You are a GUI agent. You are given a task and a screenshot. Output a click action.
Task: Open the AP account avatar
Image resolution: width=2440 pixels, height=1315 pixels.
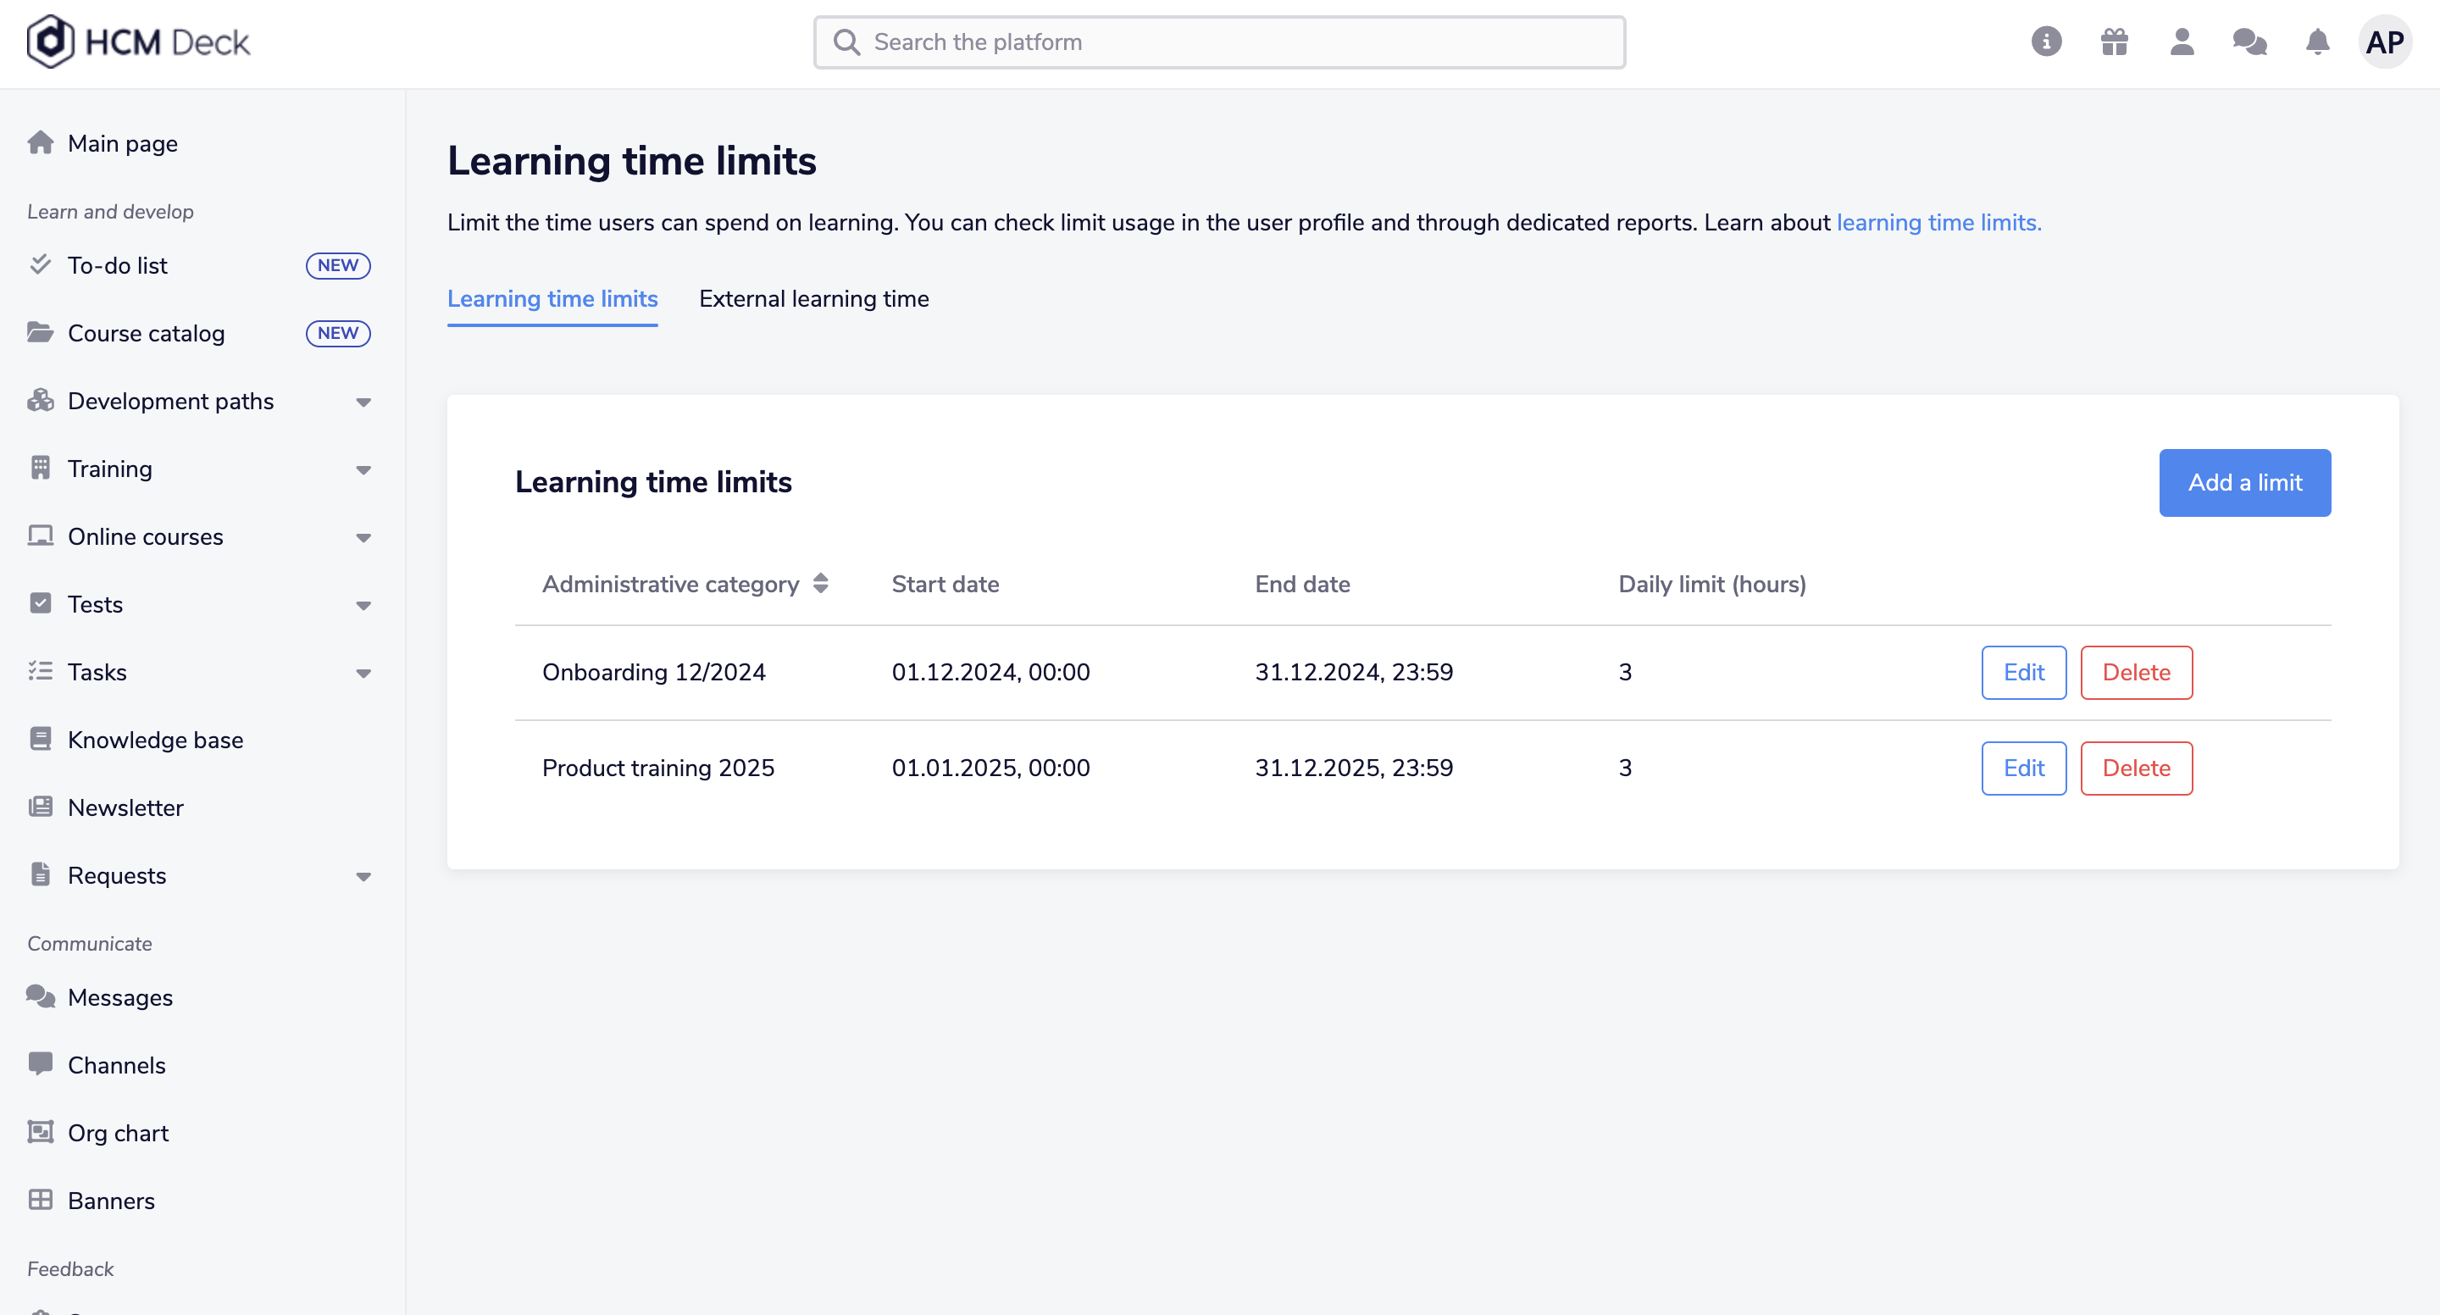pyautogui.click(x=2384, y=42)
